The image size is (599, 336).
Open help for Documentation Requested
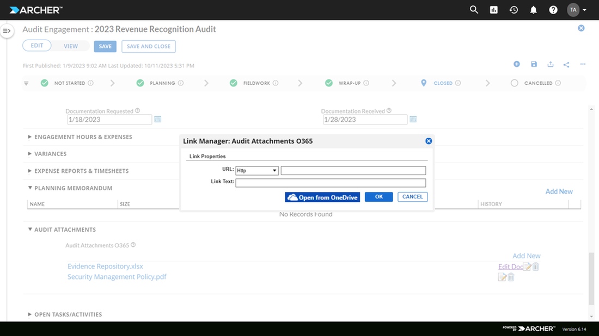(138, 110)
